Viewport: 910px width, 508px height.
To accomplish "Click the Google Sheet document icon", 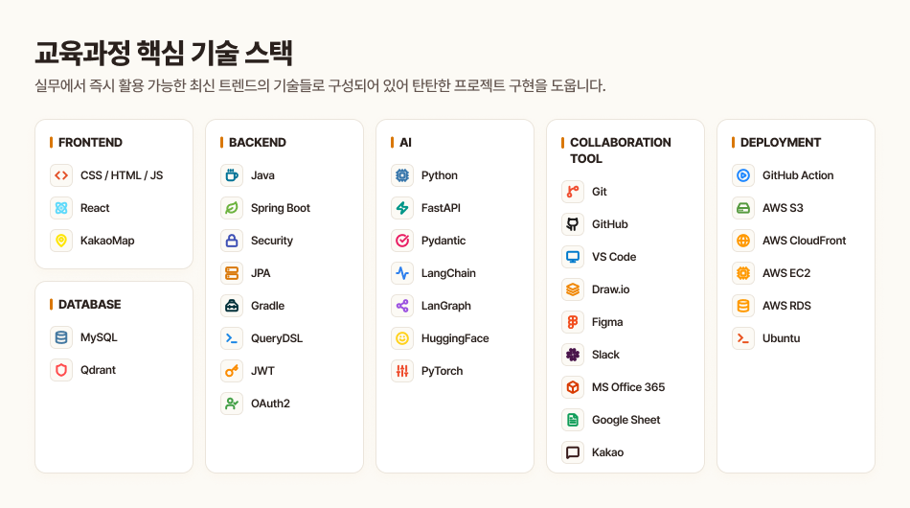I will pos(573,420).
